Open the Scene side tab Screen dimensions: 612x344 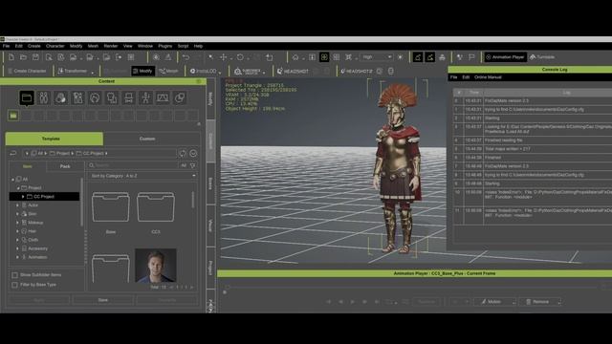pyautogui.click(x=210, y=183)
